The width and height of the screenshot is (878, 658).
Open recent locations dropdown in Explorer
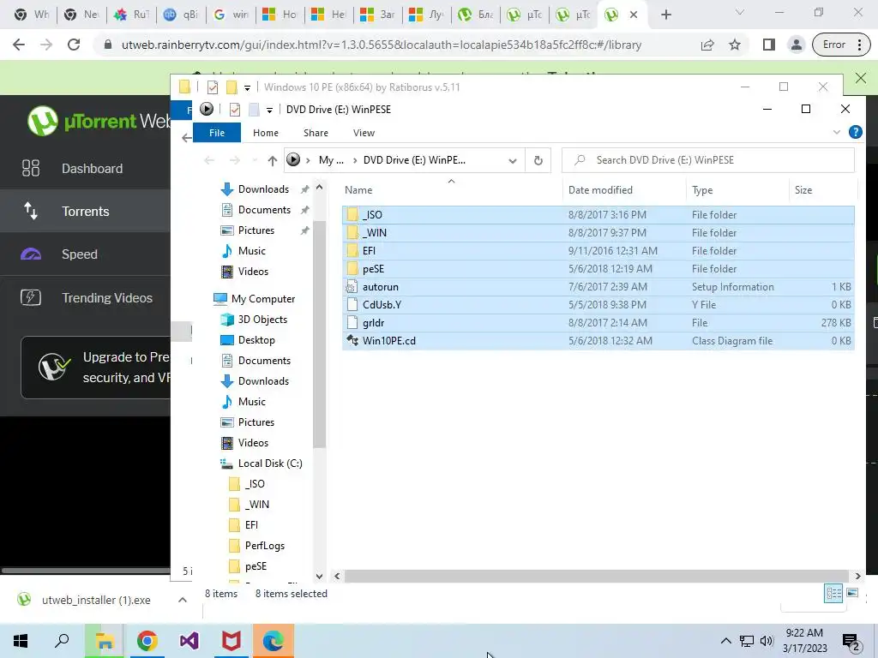click(254, 160)
